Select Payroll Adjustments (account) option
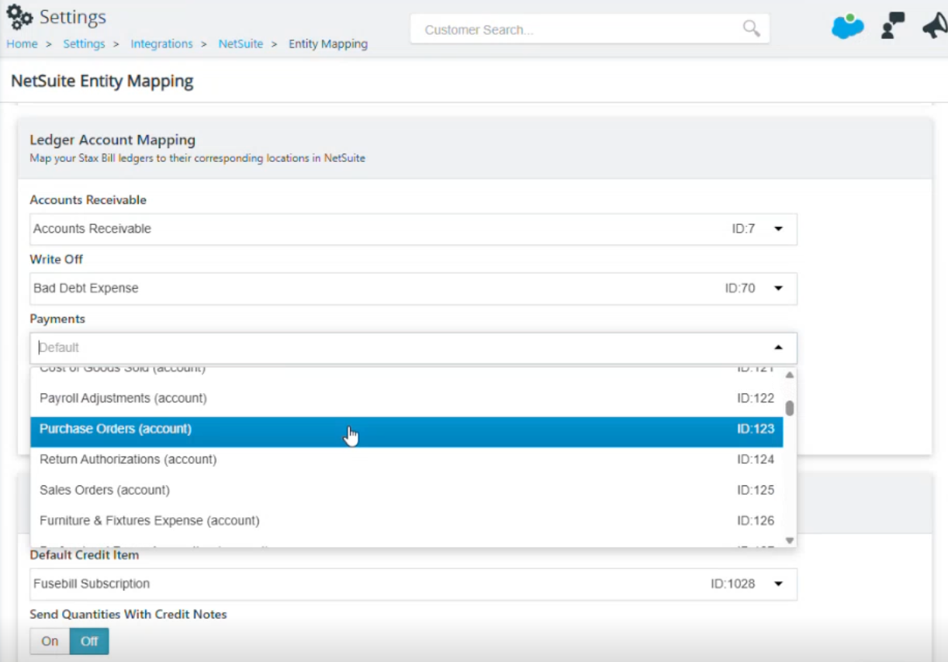948x662 pixels. click(407, 398)
